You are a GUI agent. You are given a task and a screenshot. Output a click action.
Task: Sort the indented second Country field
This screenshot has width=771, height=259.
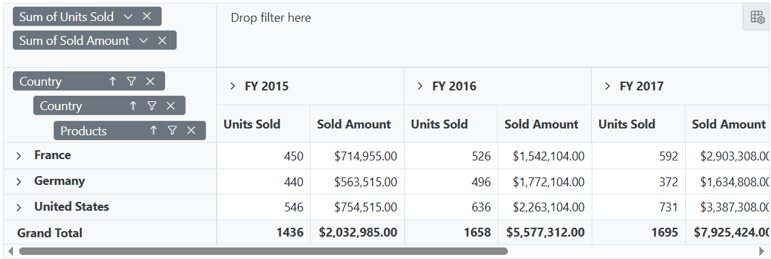(x=133, y=106)
